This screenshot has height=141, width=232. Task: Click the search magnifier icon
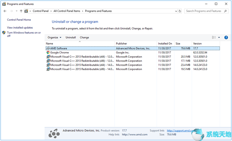(x=225, y=11)
